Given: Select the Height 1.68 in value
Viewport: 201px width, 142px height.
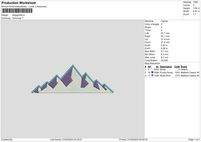Looking at the screenshot, I should point(196,8).
